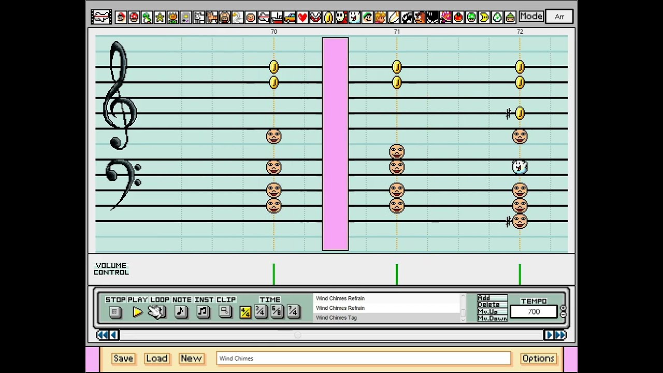Viewport: 663px width, 373px height.
Task: Choose the Cat instrument icon
Action: point(212,17)
